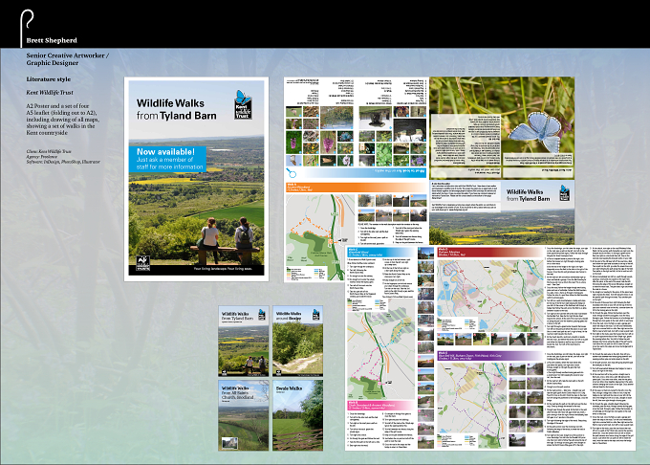
Task: Click the 'Your living landscape. Your living seas.' tagline
Action: pos(223,269)
